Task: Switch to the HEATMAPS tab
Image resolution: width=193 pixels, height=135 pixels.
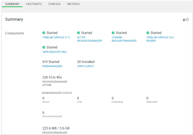Action: (x=34, y=4)
